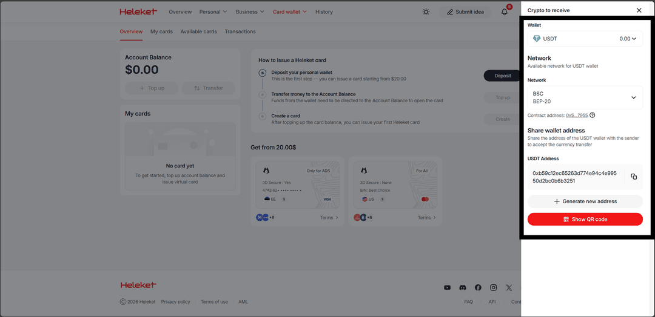This screenshot has width=655, height=317.
Task: Click Generate new address button
Action: click(x=585, y=201)
